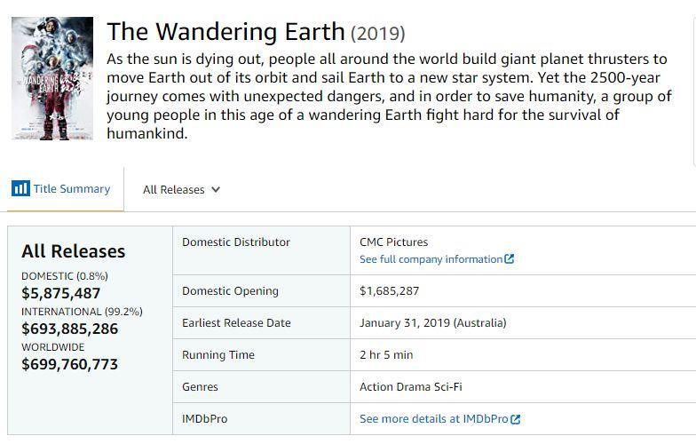This screenshot has width=696, height=444.
Task: Click the bar chart icon beside Title Summary
Action: point(20,189)
